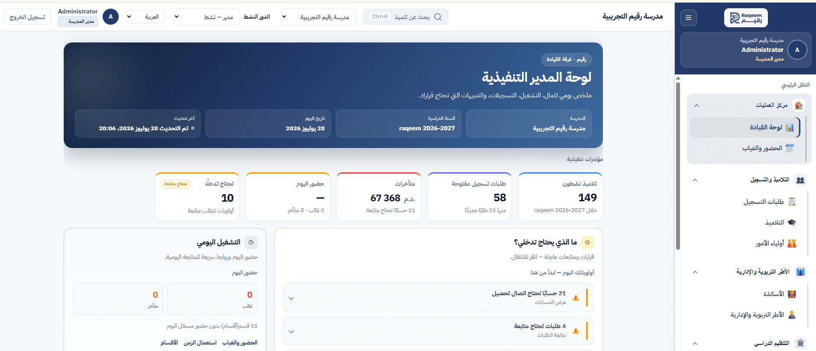The image size is (816, 351).
Task: Click the الأطر التربوية والإدارية section icon
Action: tap(800, 272)
